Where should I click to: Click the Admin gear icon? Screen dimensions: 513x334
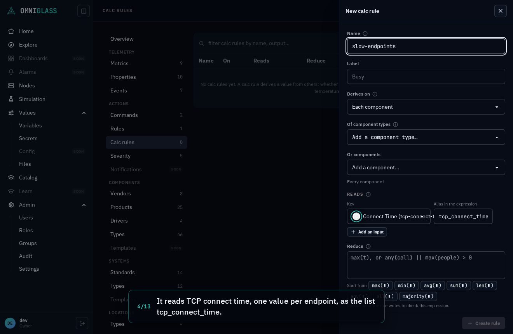(x=11, y=205)
